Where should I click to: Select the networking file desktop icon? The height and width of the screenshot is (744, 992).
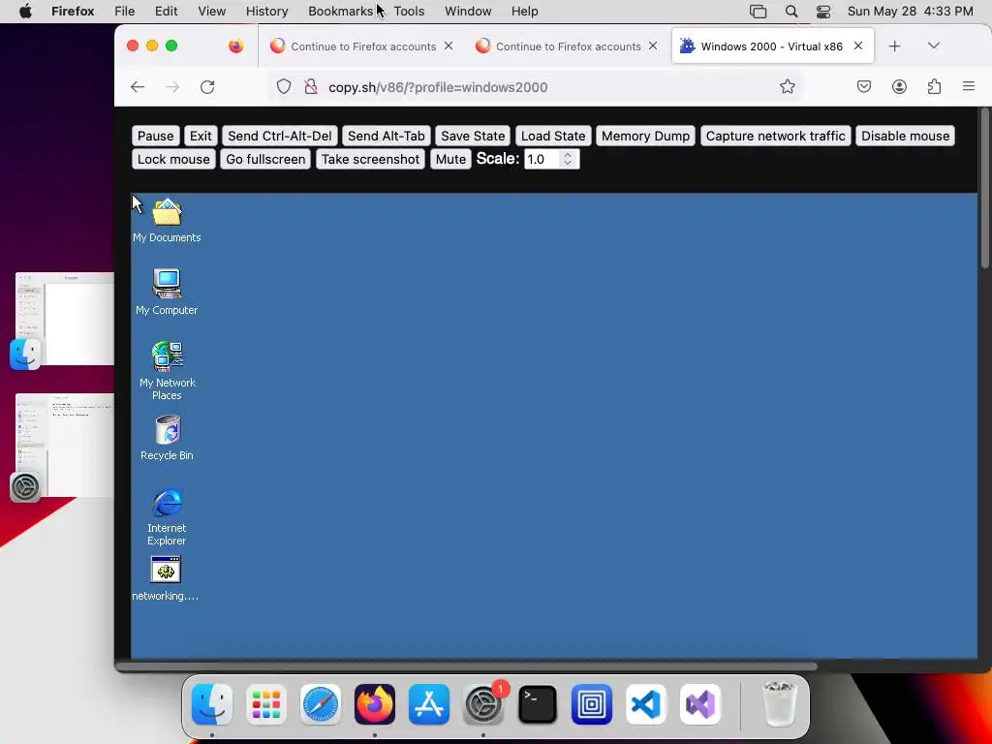[x=166, y=578]
